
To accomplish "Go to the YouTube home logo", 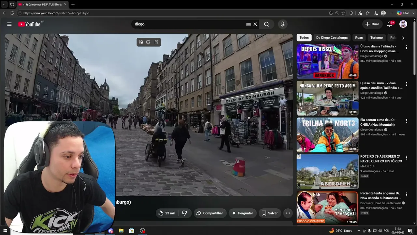I will point(29,24).
